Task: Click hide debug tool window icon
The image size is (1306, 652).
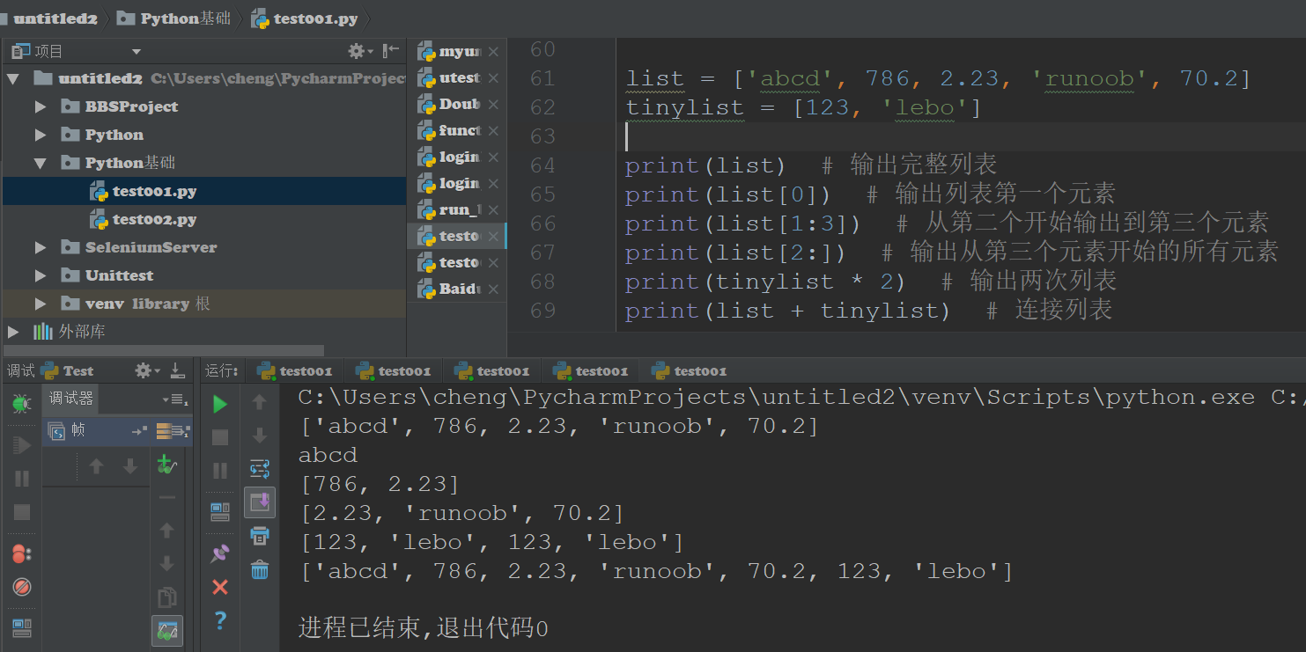Action: [177, 370]
